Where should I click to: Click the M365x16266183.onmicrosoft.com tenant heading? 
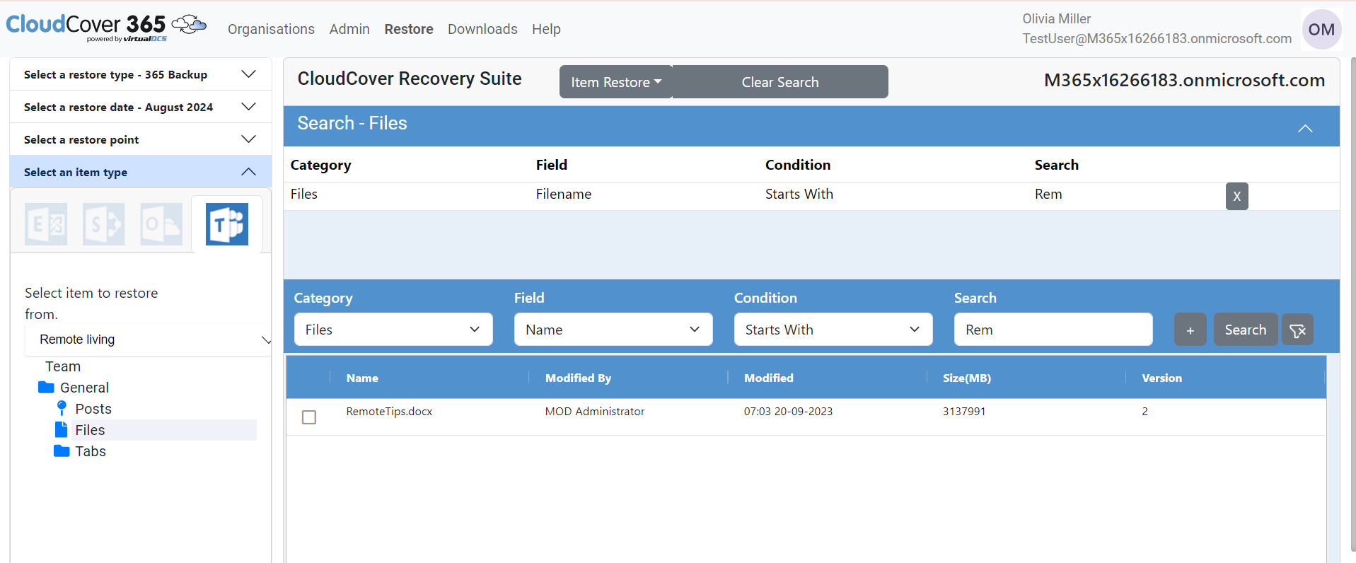click(1185, 80)
